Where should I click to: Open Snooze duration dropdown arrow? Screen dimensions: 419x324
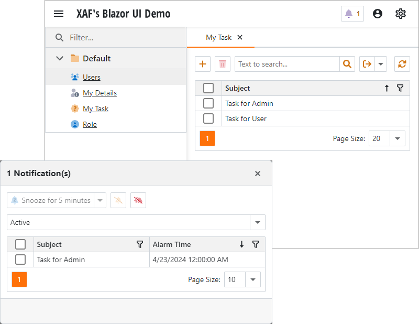point(100,200)
